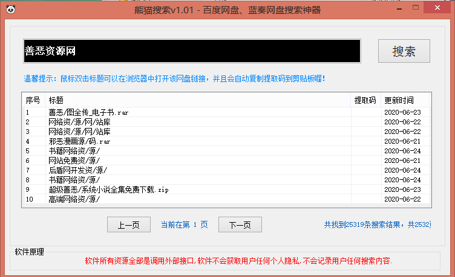Image resolution: width=455 pixels, height=277 pixels.
Task: Click the 当前在第 1 页 page indicator
Action: [185, 224]
